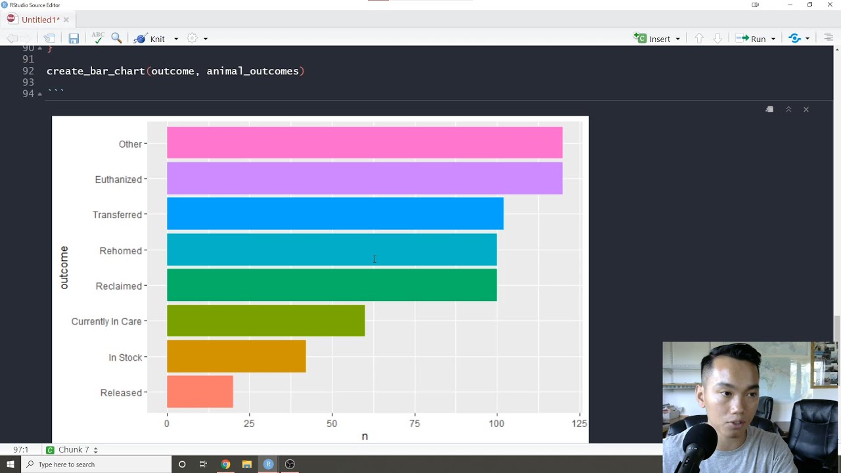Switch to RStudio taskbar icon
841x473 pixels.
pos(268,464)
